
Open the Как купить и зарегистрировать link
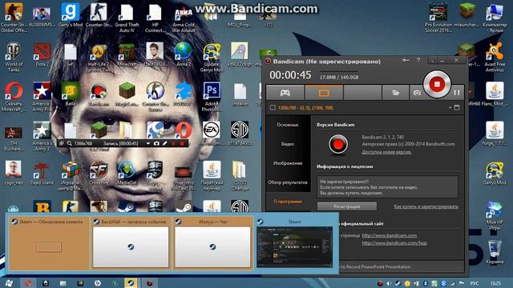click(426, 206)
